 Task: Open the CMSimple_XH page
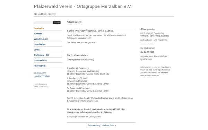pos(41,55)
